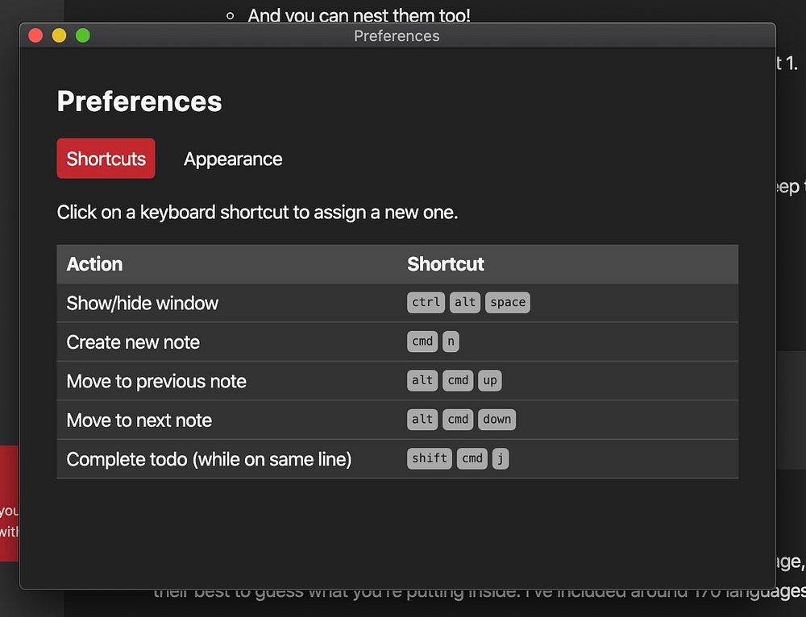Click the cmd key for Move to next note
This screenshot has height=617, width=806.
(458, 420)
